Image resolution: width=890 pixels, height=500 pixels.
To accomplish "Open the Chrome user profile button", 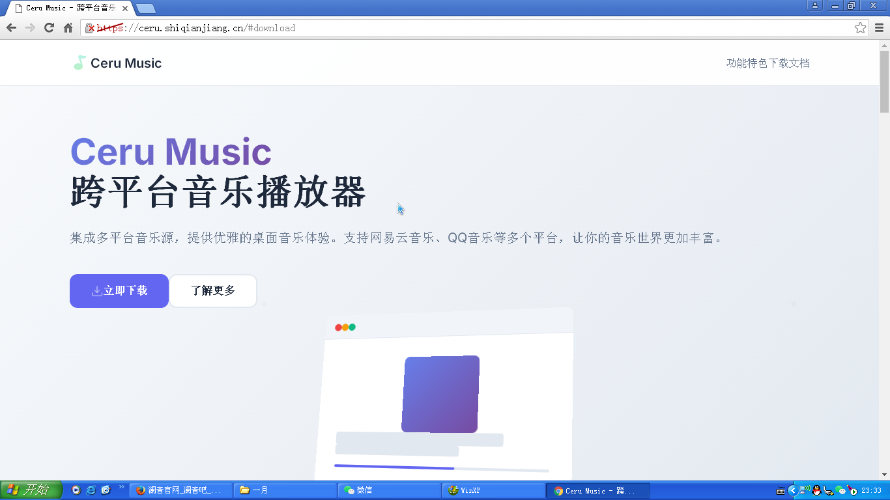I will tap(815, 6).
